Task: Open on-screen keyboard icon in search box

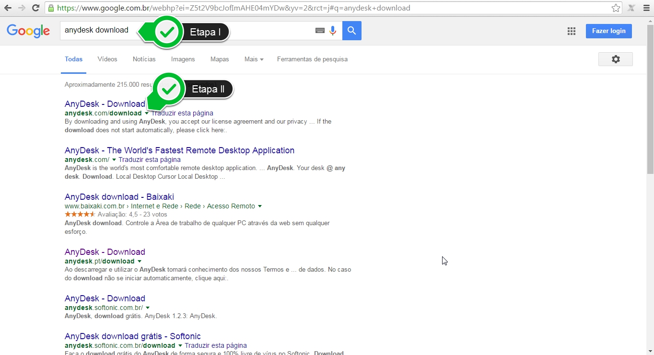Action: (x=320, y=31)
